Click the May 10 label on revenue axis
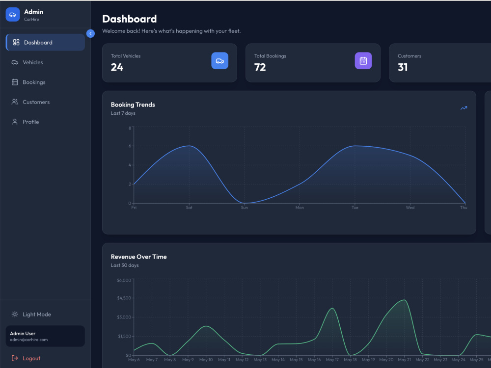The image size is (491, 368). [x=206, y=360]
